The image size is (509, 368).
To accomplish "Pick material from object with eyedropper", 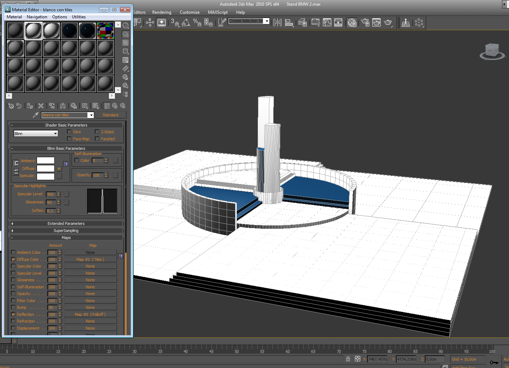I will point(35,115).
